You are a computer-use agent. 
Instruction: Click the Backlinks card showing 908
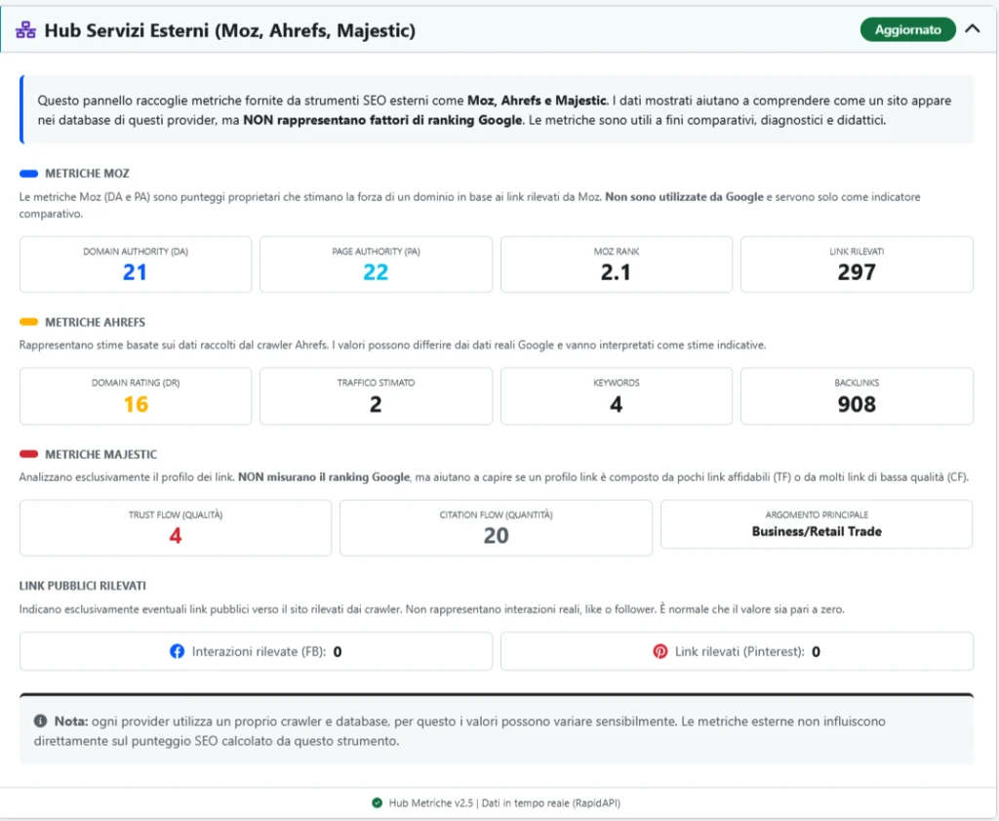point(857,396)
